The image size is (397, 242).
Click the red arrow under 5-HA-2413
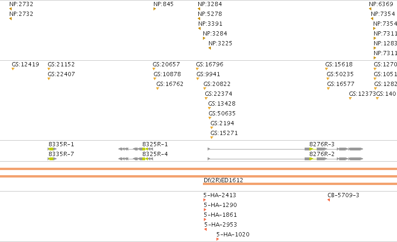point(205,200)
